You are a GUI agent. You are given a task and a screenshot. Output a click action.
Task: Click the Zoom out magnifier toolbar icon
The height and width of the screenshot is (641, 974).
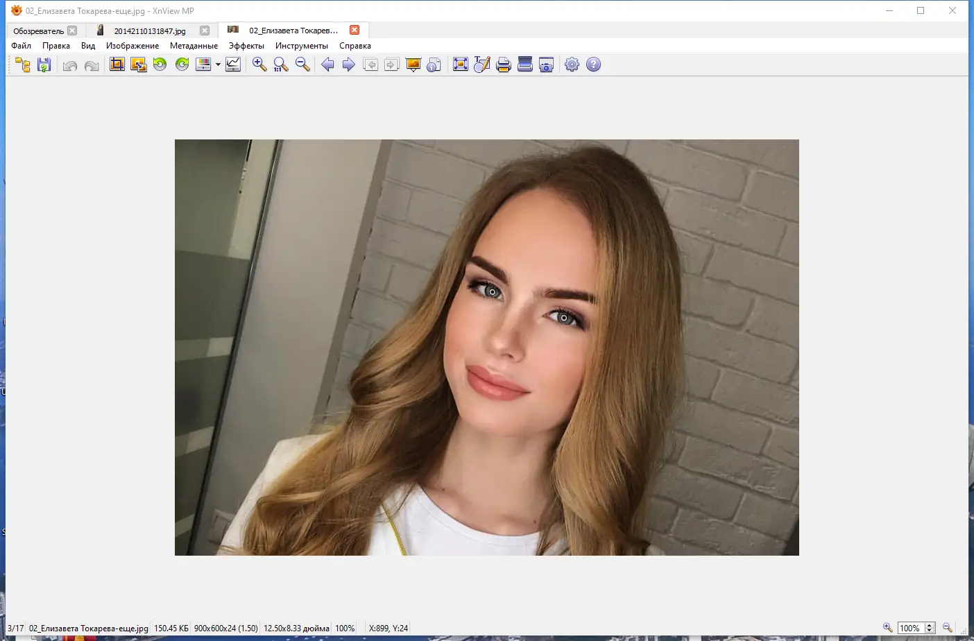pyautogui.click(x=302, y=65)
